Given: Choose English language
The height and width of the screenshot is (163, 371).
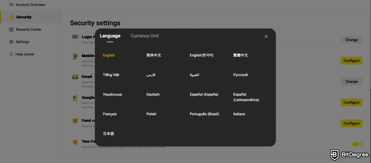Looking at the screenshot, I should tap(109, 55).
